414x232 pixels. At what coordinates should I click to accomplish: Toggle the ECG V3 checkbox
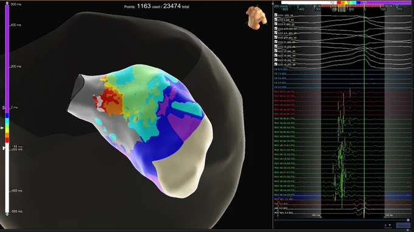(276, 51)
